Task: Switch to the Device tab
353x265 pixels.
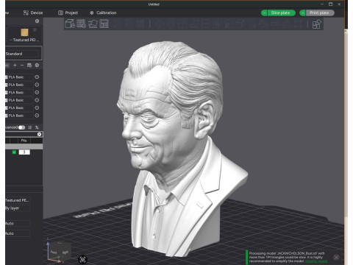Action: 33,13
